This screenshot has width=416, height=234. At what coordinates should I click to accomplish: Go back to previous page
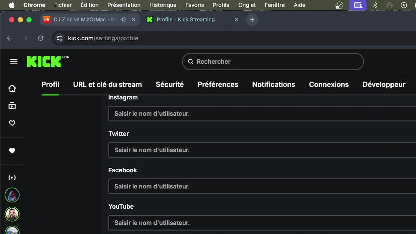10,38
